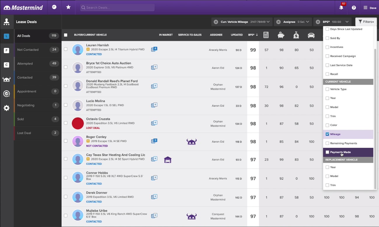Sort by the Updated column header
This screenshot has height=227, width=379.
tap(237, 35)
